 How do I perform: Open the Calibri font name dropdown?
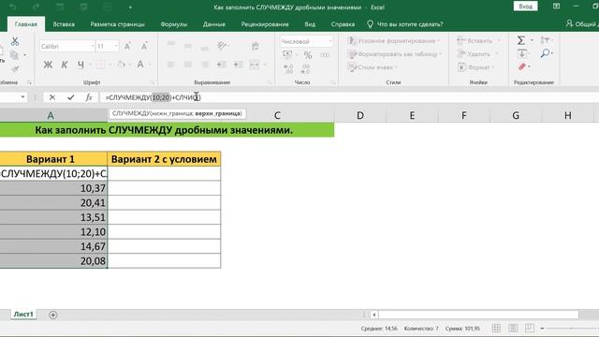coord(92,47)
